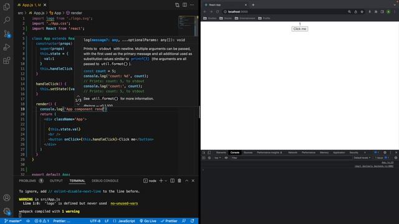Open the Search view in VS Code
The height and width of the screenshot is (224, 399).
pos(7,20)
